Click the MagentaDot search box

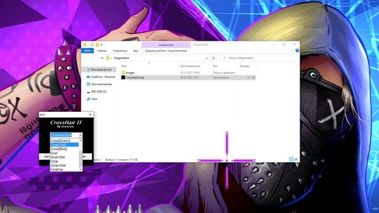point(258,58)
